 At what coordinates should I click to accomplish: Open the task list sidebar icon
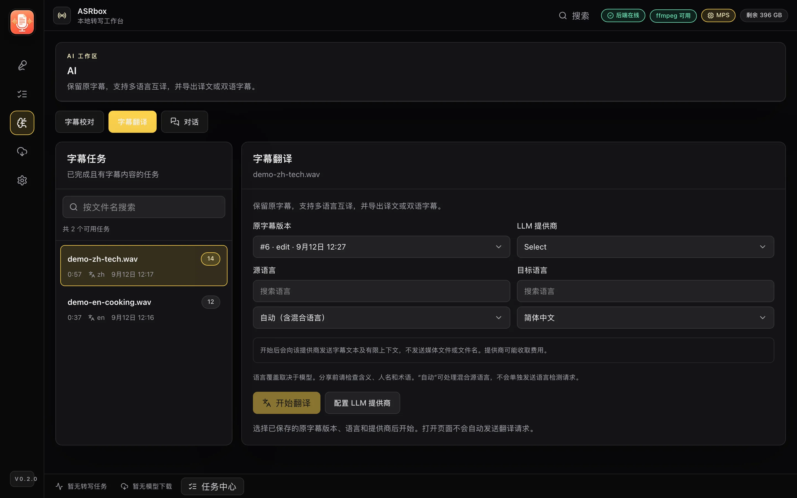22,94
